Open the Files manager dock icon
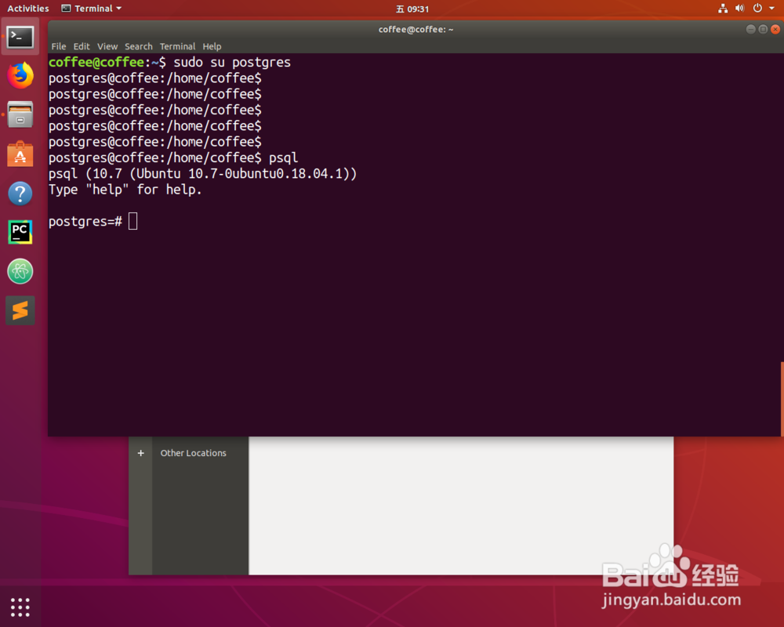Image resolution: width=784 pixels, height=627 pixels. (20, 114)
